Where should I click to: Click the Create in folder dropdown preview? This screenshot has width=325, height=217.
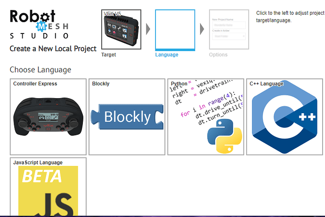(x=229, y=36)
